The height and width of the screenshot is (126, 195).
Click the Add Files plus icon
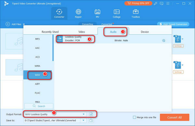8,24
